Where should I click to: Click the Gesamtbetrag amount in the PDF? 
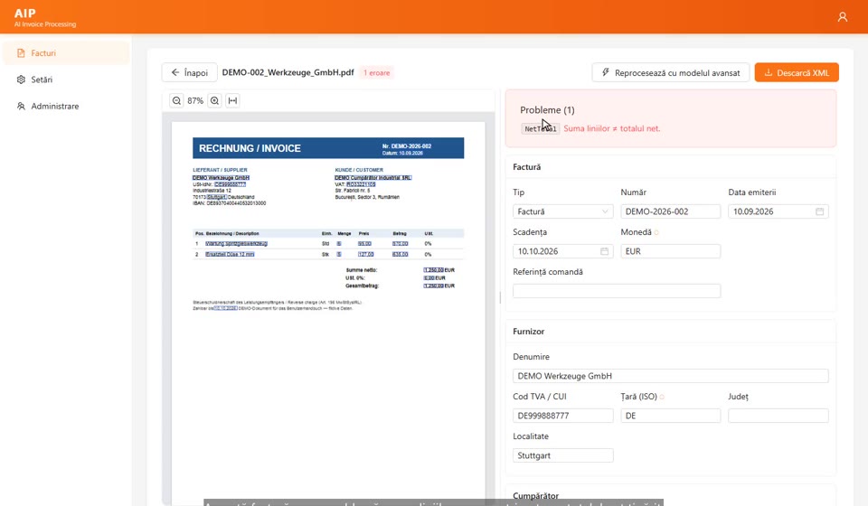[x=433, y=286]
